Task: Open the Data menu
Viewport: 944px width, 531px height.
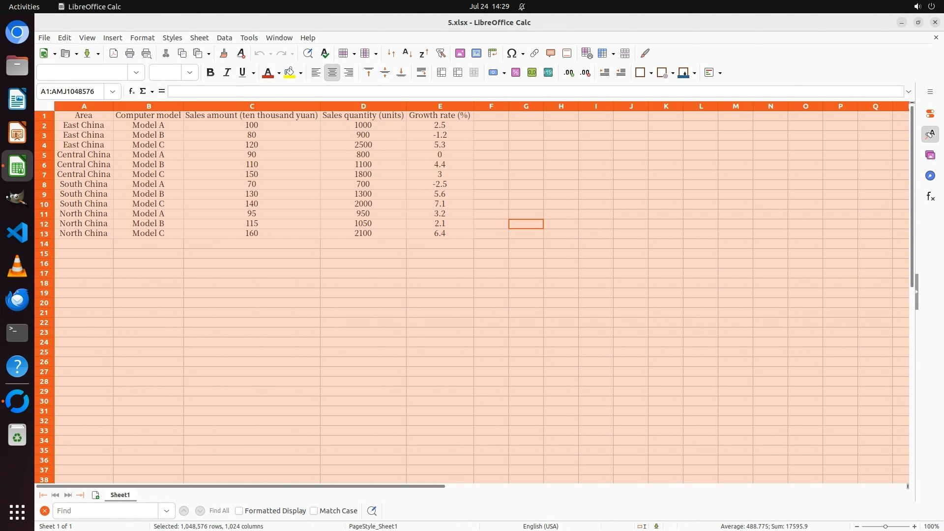Action: 224,38
